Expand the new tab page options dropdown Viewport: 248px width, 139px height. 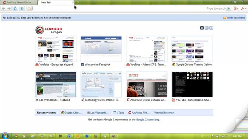coord(211,28)
